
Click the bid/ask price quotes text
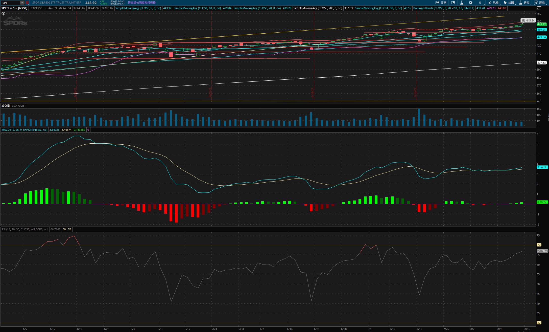pos(117,3)
